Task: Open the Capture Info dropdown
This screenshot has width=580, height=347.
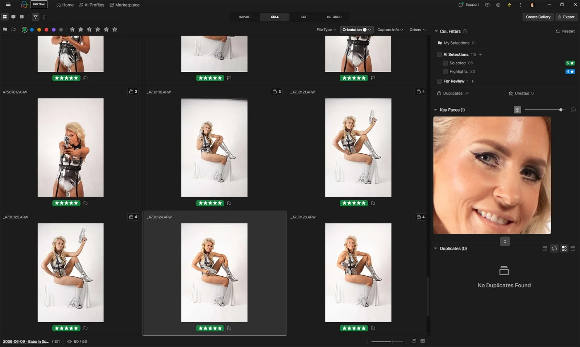Action: (390, 30)
